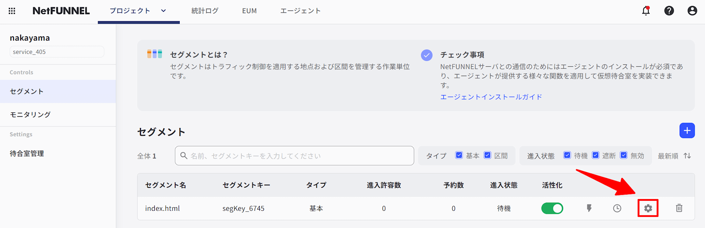Viewport: 705px width, 228px height.
Task: Uncheck the 基本 type filter checkbox
Action: 459,155
